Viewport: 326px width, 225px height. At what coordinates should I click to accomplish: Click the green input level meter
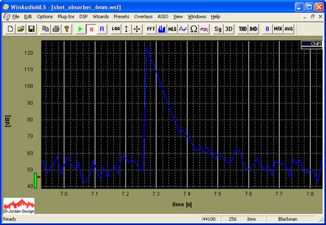click(x=36, y=180)
